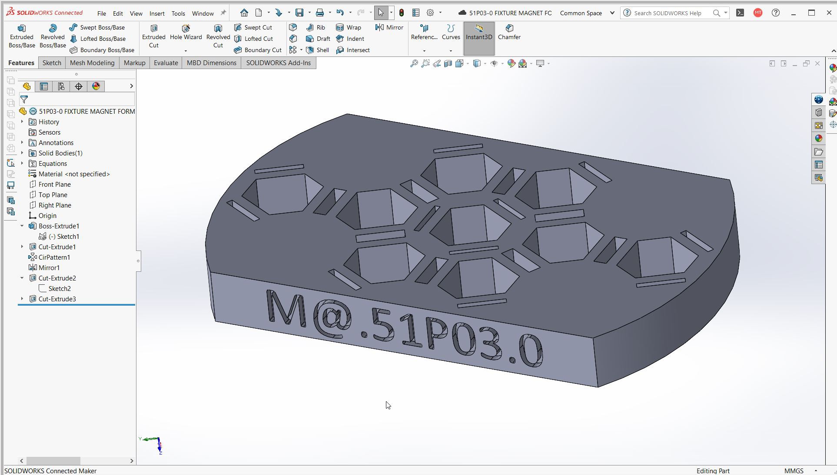Open the MMGS unit system selector
This screenshot has width=837, height=475.
[x=801, y=471]
